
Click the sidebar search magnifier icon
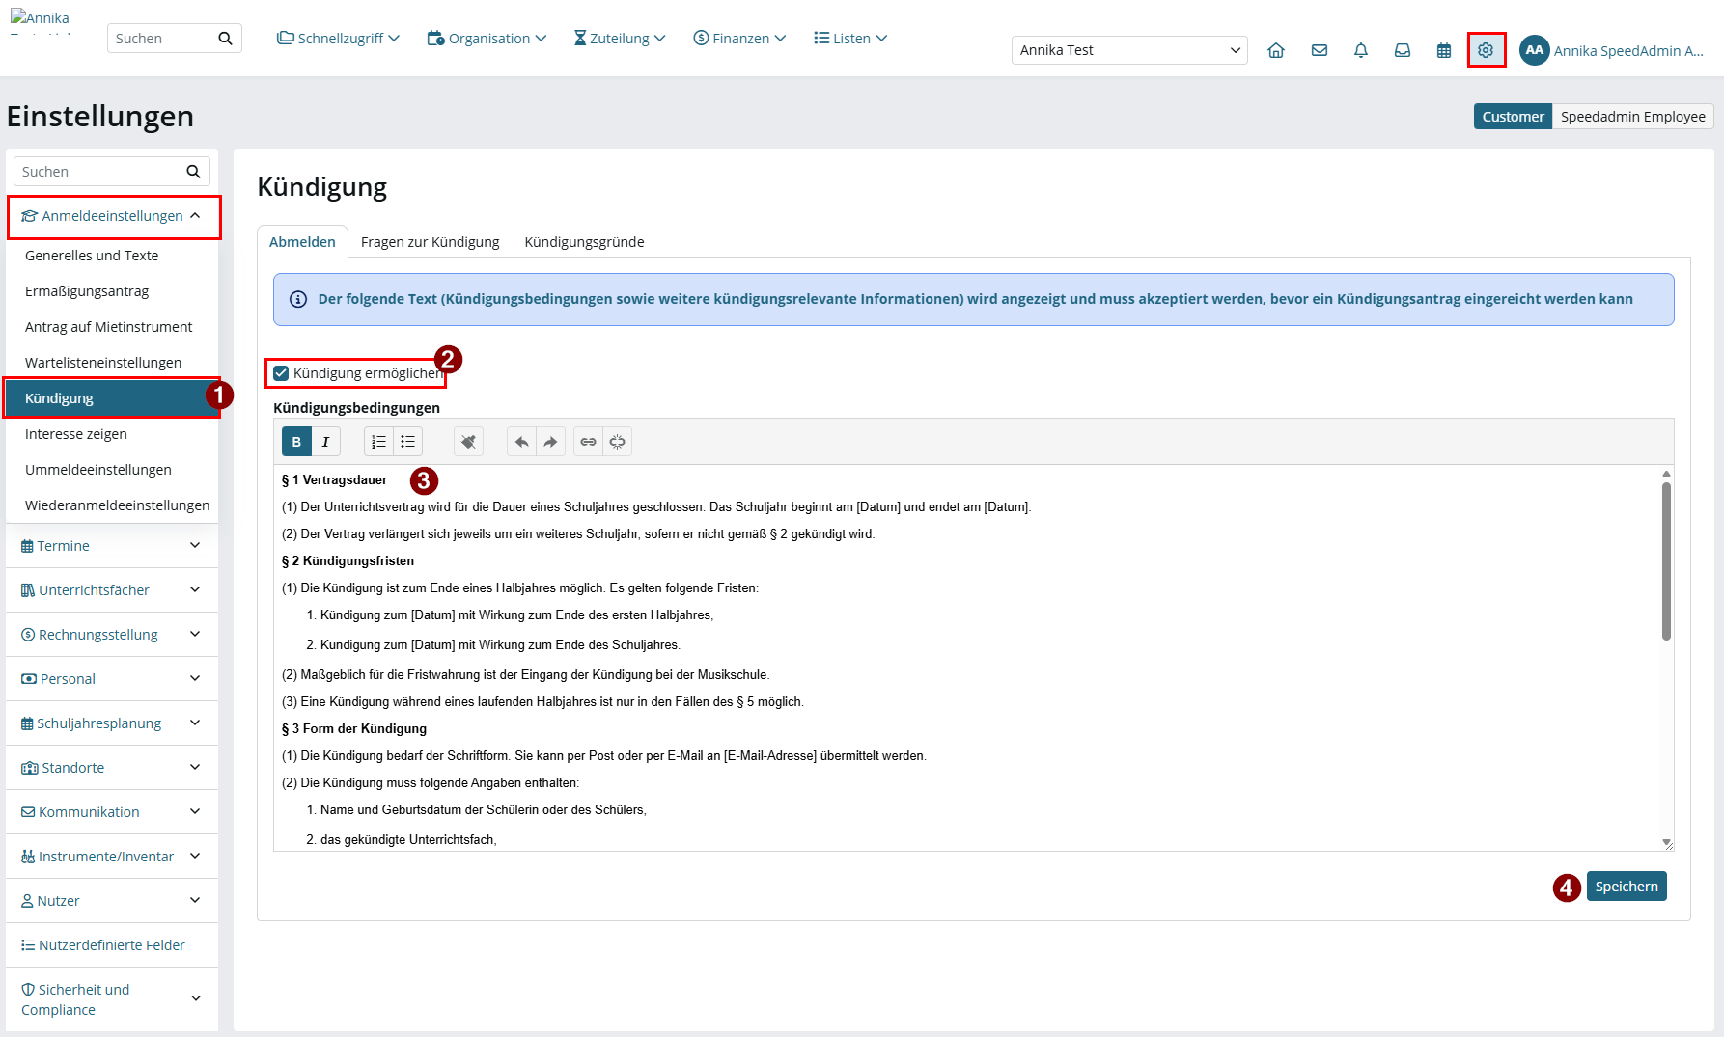point(193,172)
